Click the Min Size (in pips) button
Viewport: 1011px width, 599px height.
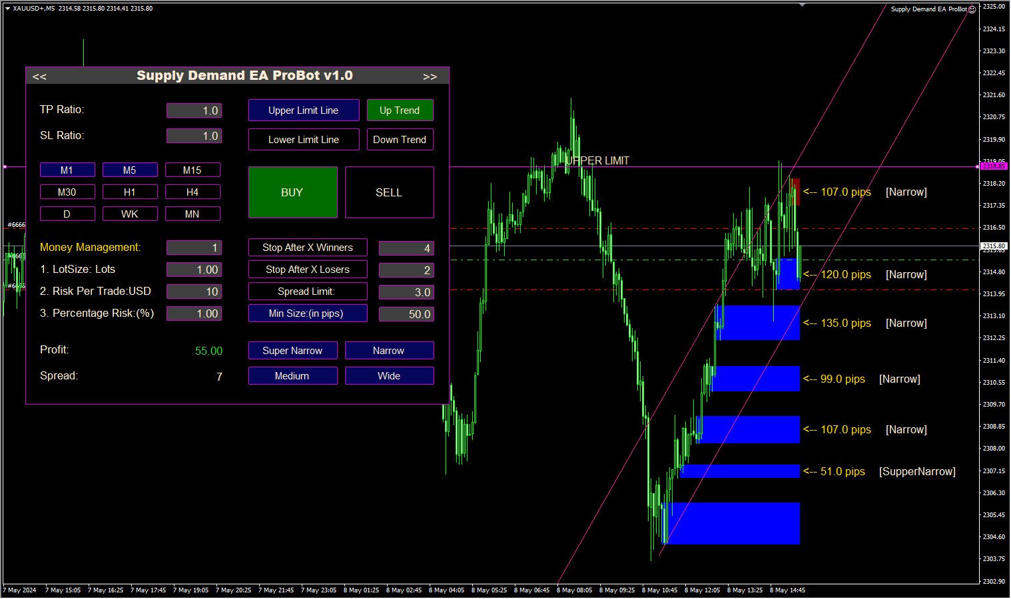click(x=308, y=313)
